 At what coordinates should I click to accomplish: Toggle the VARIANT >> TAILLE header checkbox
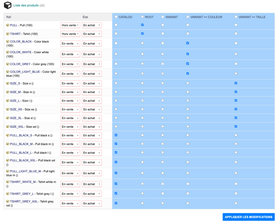tap(236, 17)
